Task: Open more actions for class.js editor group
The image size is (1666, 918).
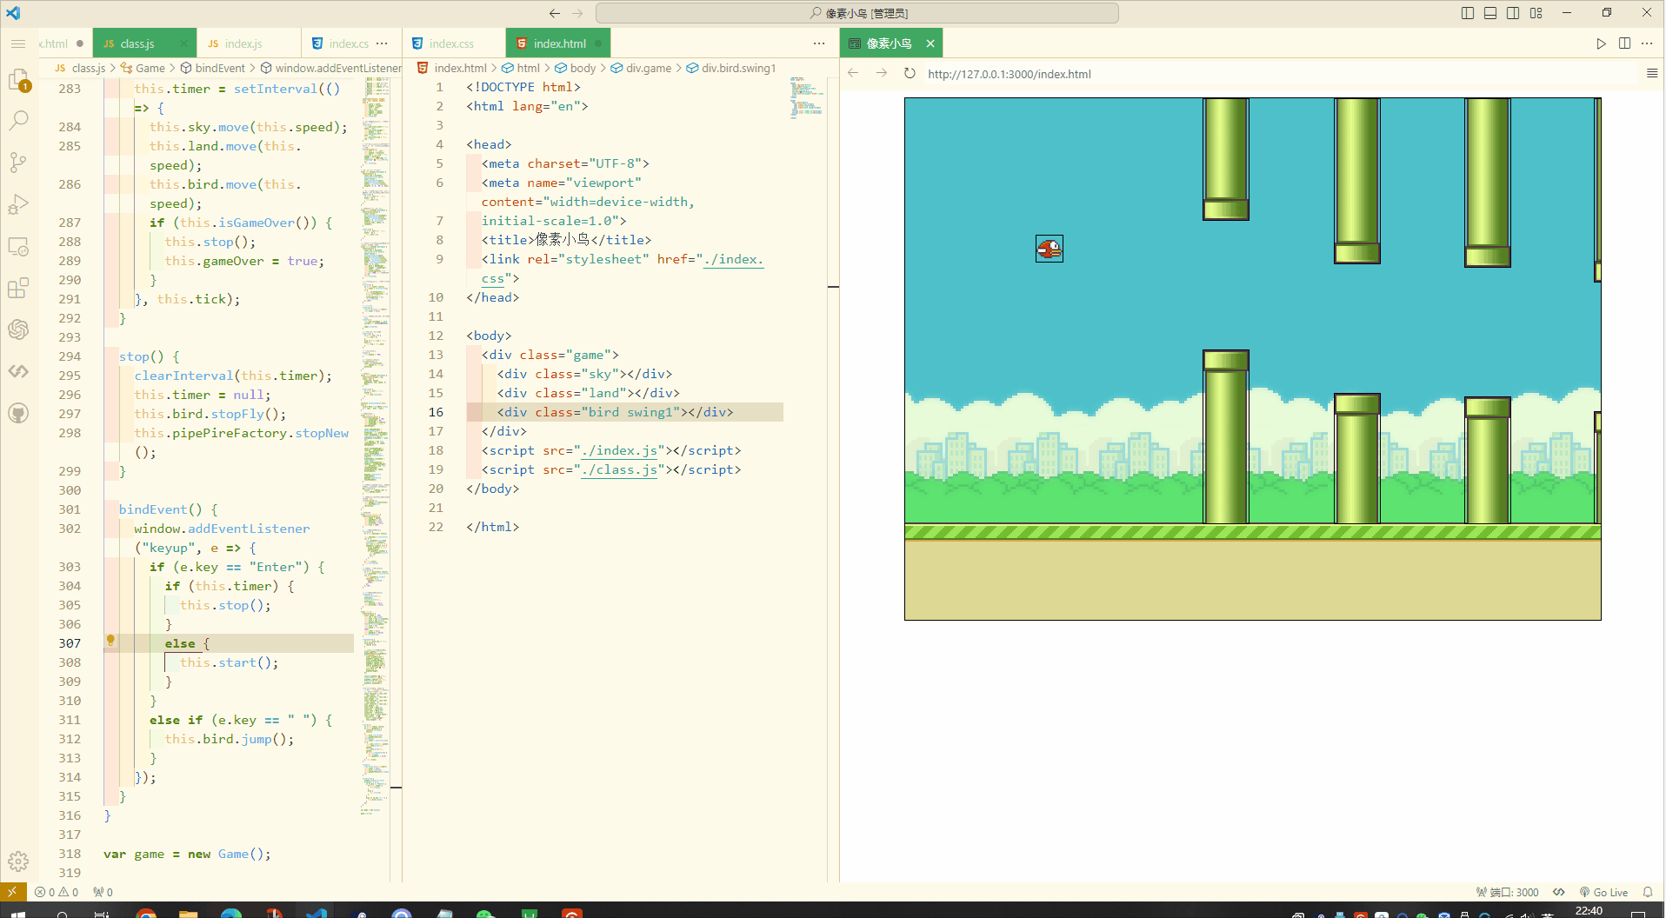Action: coord(383,43)
